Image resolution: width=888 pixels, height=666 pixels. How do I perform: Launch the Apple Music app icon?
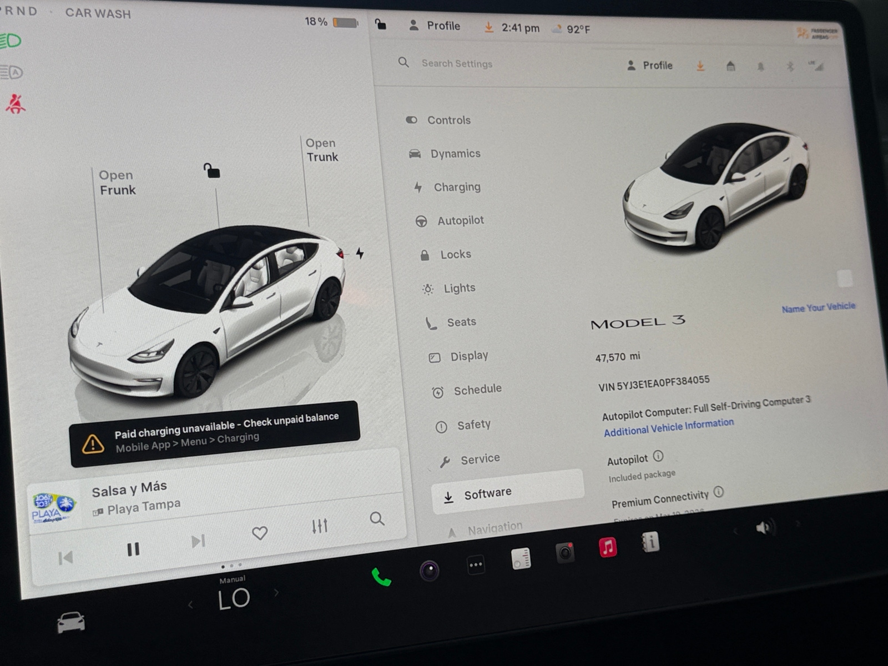(x=608, y=547)
